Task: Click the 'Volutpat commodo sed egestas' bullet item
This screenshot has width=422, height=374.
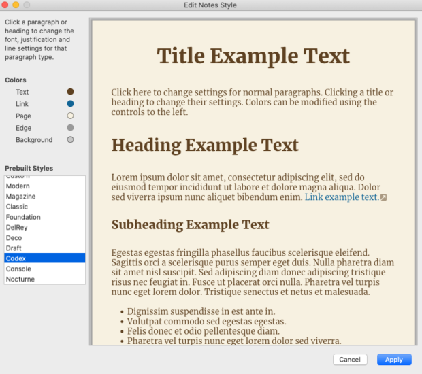Action: [x=206, y=321]
